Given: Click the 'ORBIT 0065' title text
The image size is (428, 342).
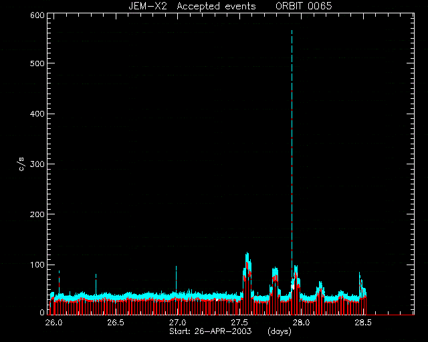Looking at the screenshot, I should (x=304, y=6).
